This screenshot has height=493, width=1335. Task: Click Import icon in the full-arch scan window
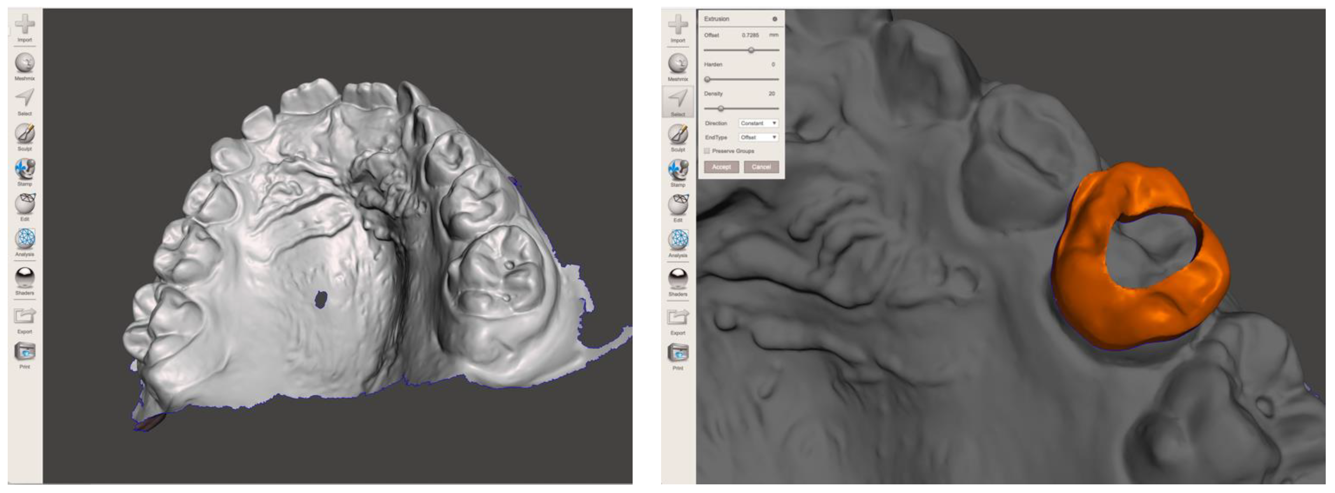coord(24,24)
